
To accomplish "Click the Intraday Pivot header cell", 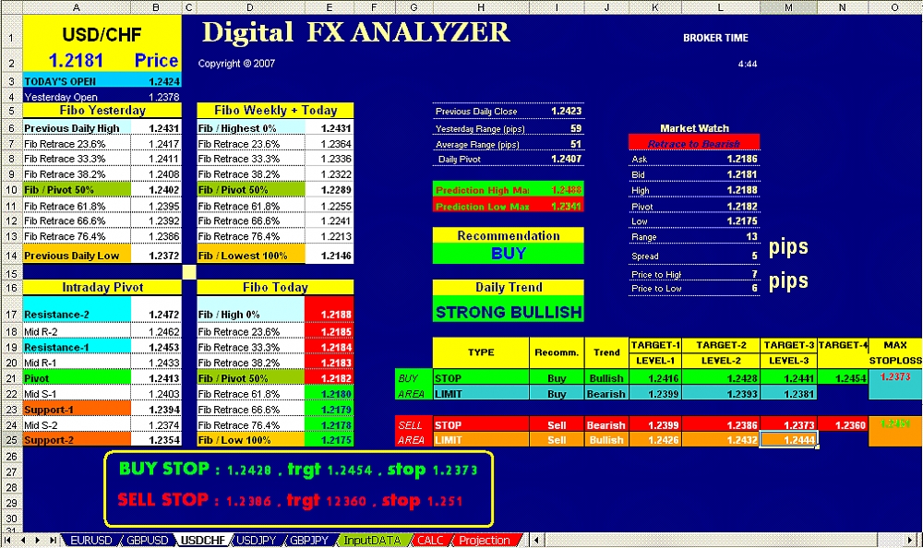I will pos(102,287).
